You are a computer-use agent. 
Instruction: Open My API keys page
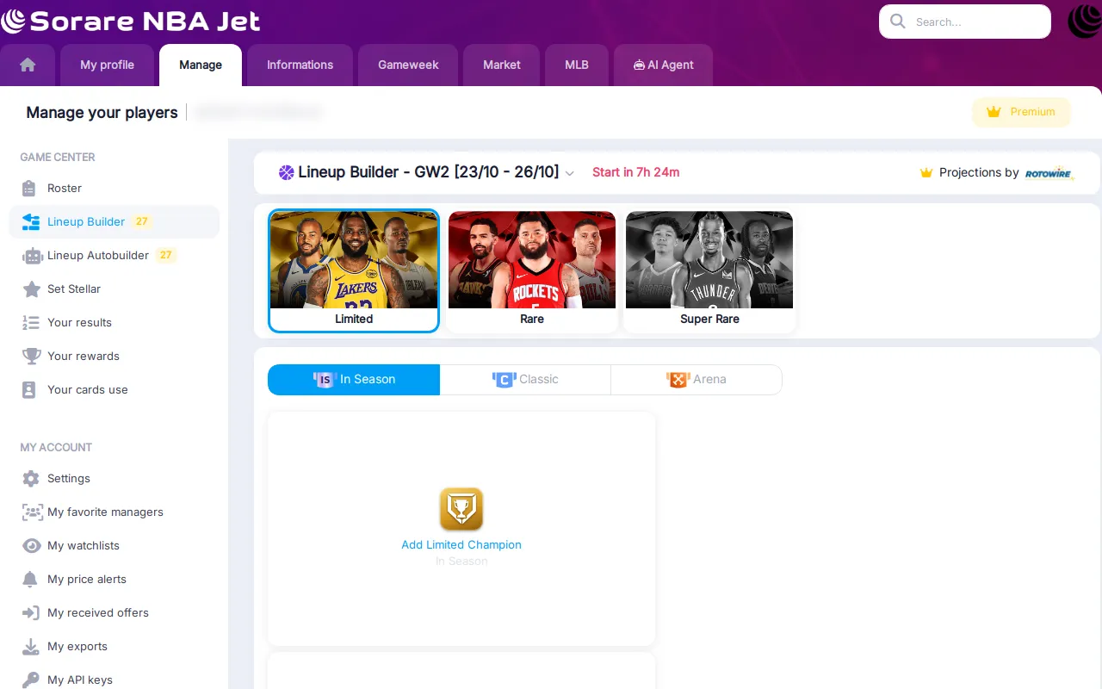pyautogui.click(x=114, y=680)
